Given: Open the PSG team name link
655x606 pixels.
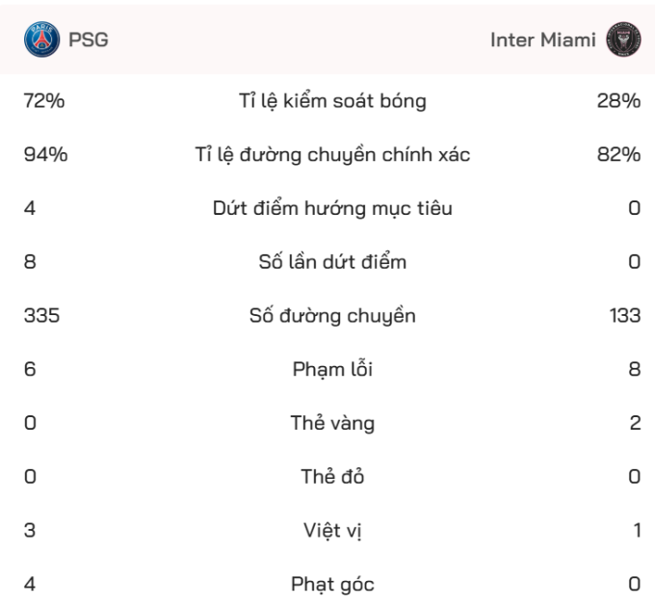Looking at the screenshot, I should click(x=89, y=40).
